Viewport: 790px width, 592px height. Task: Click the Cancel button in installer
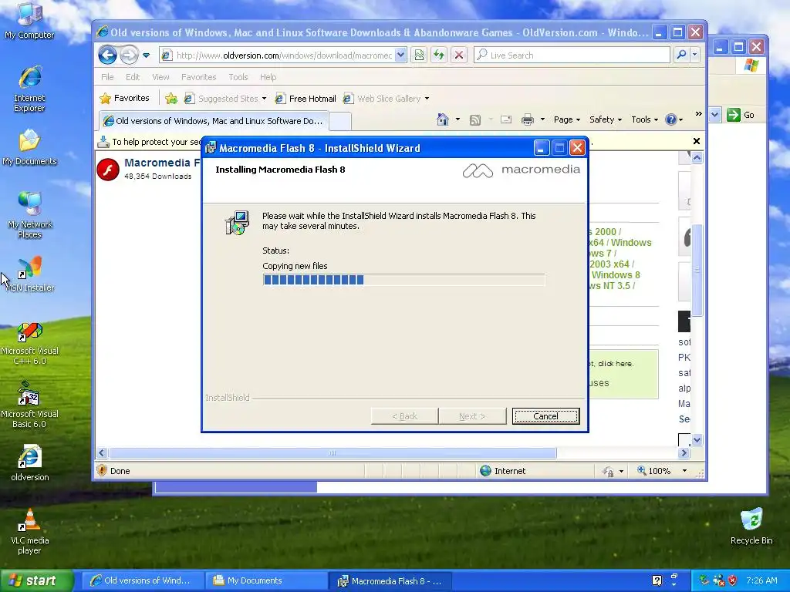[x=545, y=416]
